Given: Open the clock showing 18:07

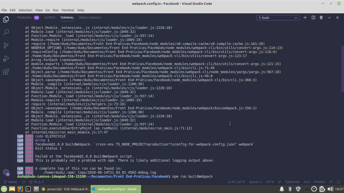Looking at the screenshot, I should click(339, 189).
